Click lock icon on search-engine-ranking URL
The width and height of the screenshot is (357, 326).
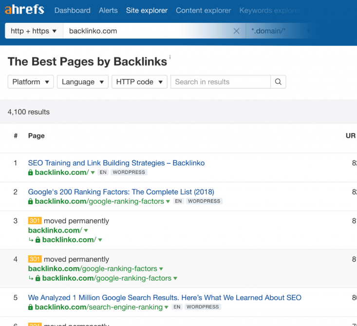tap(30, 307)
